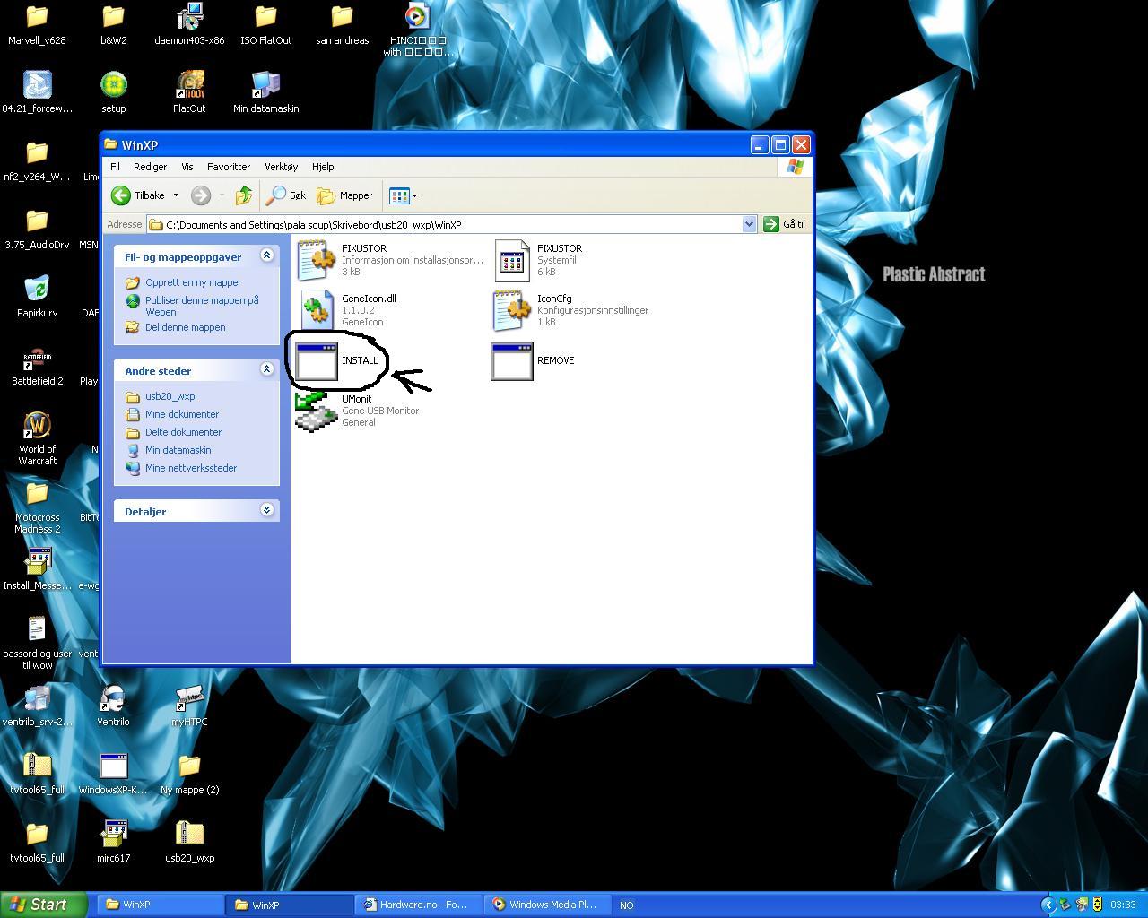Collapse the Andre steder panel

[x=266, y=369]
